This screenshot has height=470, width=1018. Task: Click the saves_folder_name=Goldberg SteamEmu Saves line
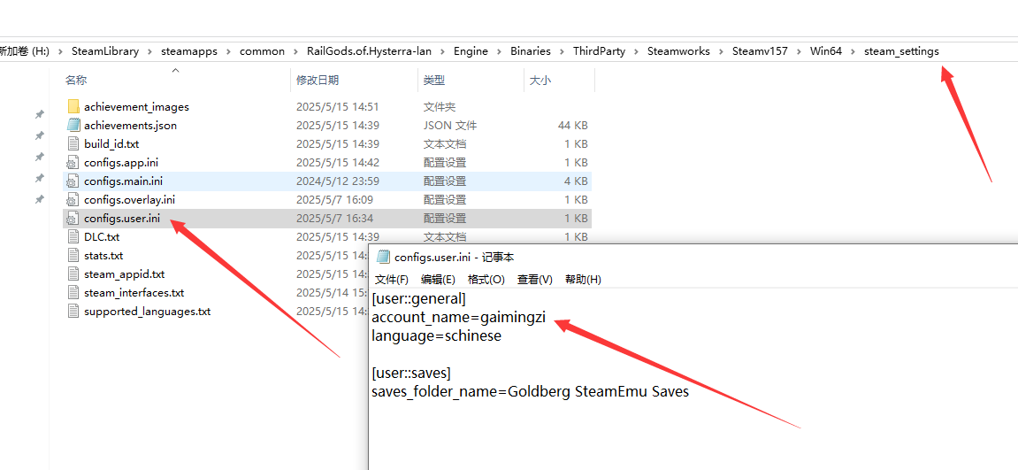click(531, 392)
